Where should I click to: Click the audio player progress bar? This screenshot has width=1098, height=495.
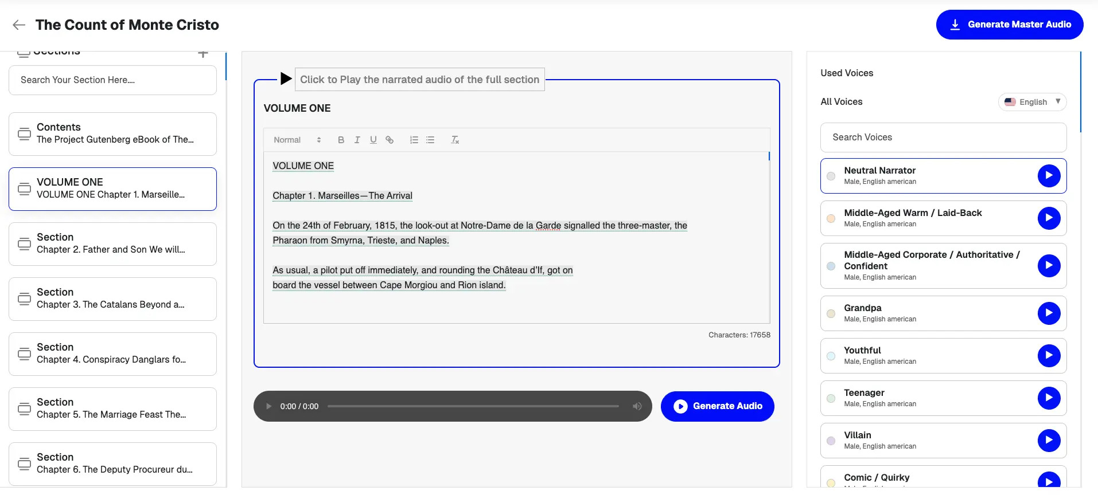coord(473,406)
